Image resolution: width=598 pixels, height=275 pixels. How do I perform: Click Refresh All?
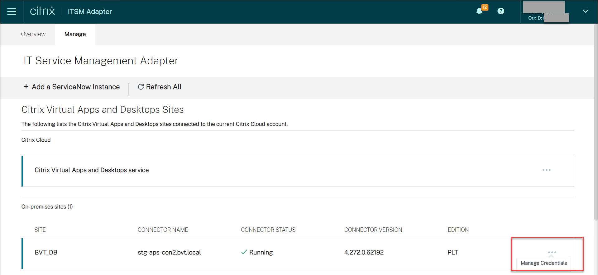pyautogui.click(x=160, y=87)
